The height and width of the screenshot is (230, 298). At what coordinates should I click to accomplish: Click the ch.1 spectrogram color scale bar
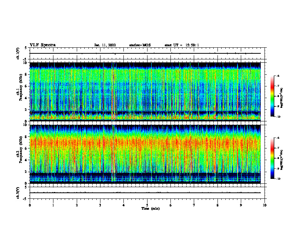(x=272, y=96)
